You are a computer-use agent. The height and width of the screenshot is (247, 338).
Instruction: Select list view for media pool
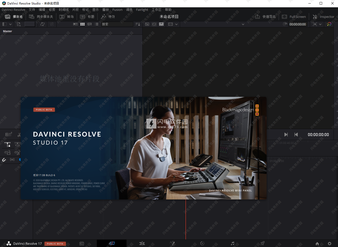(x=97, y=24)
